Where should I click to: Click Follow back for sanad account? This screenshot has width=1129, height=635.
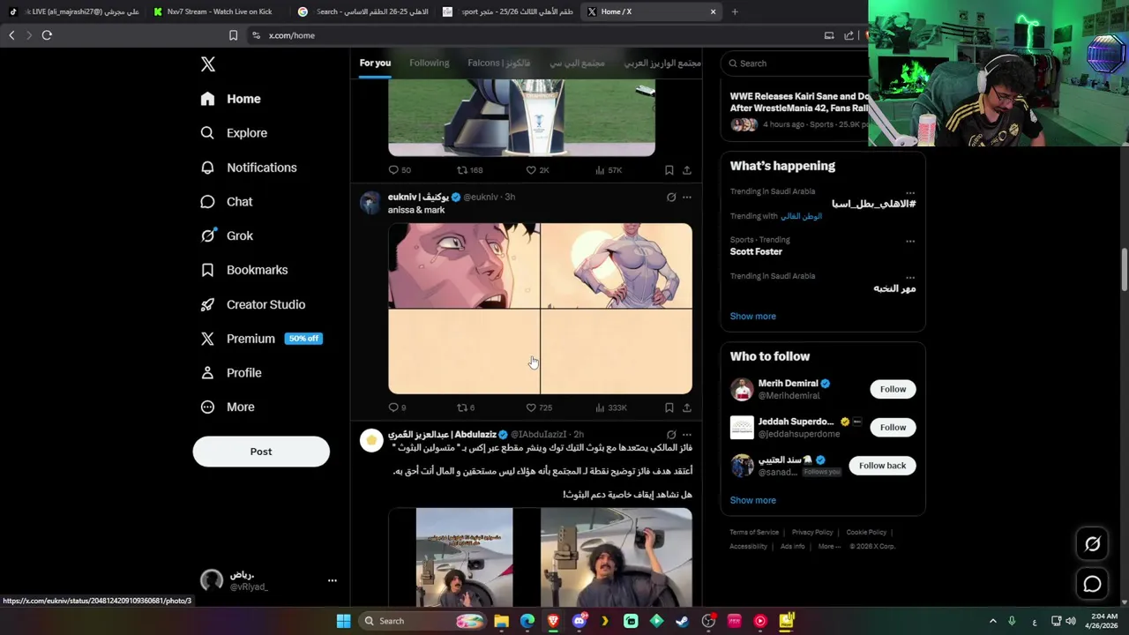(882, 466)
